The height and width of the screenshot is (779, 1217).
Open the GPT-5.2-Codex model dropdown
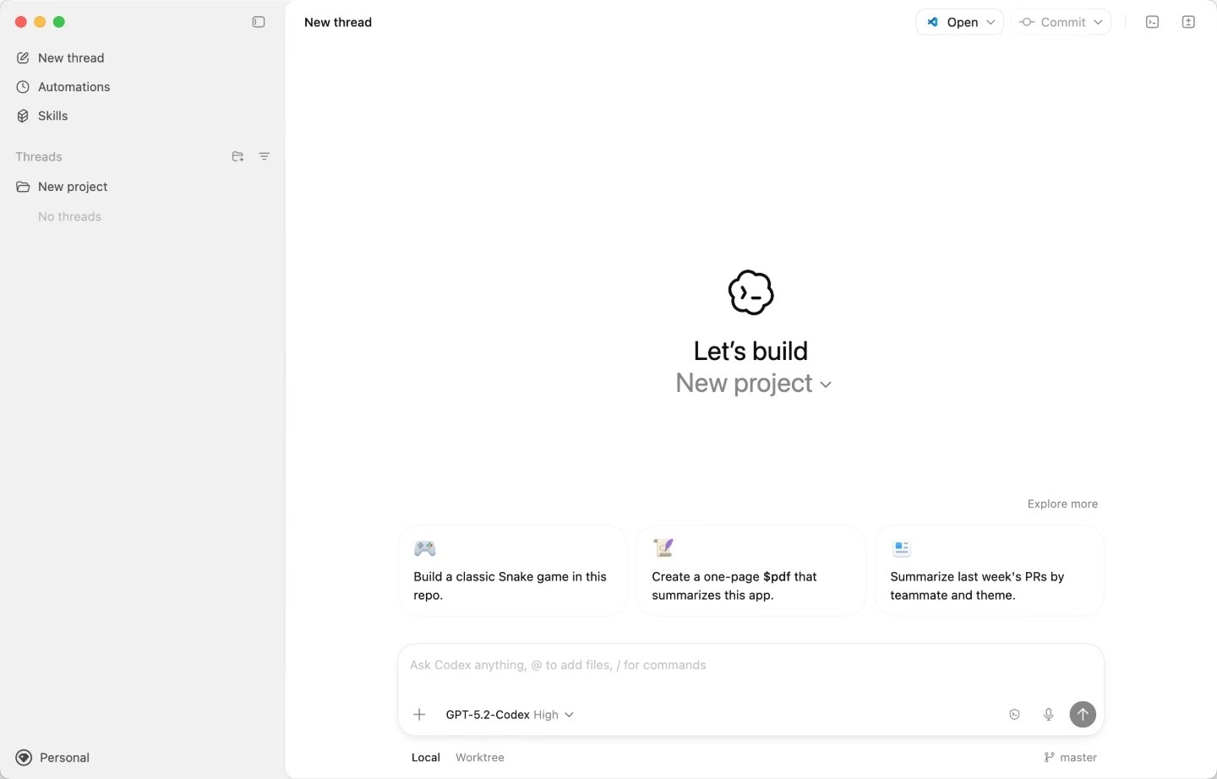pos(510,715)
